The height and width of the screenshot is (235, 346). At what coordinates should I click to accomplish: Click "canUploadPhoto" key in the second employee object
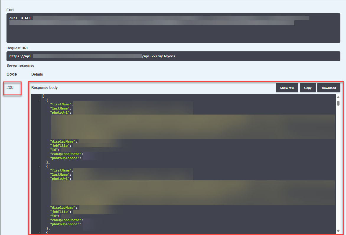pos(66,220)
